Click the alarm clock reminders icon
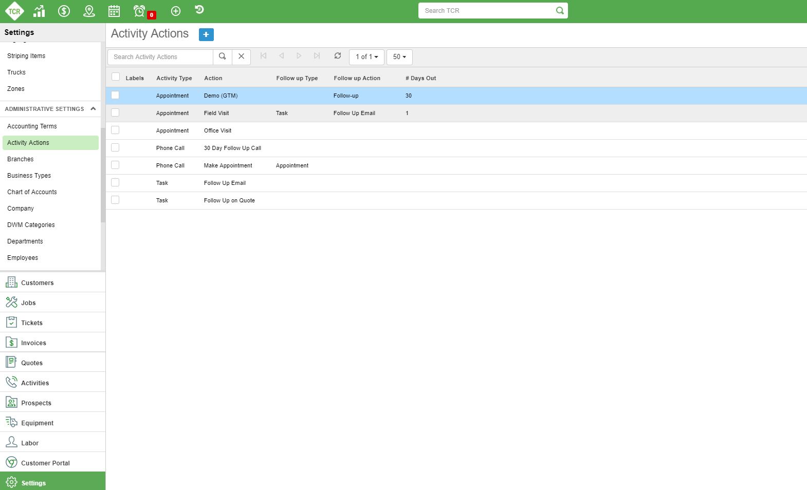This screenshot has height=490, width=807. point(139,11)
